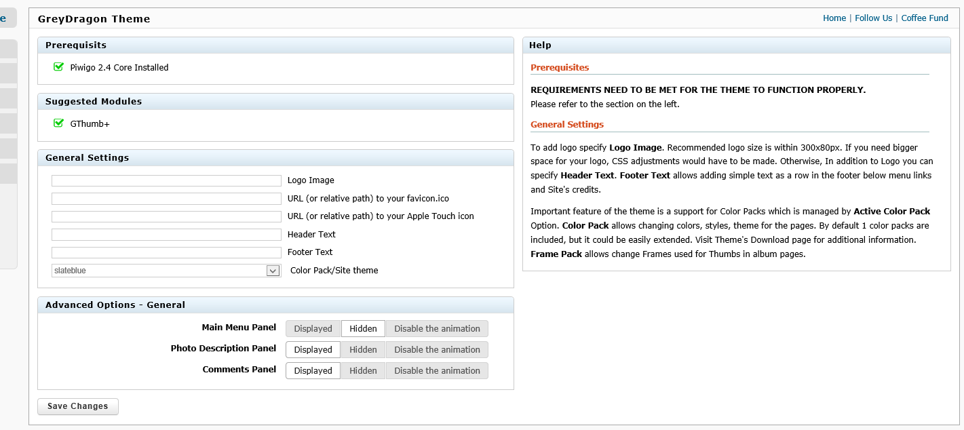
Task: Open the Home link
Action: (x=834, y=18)
